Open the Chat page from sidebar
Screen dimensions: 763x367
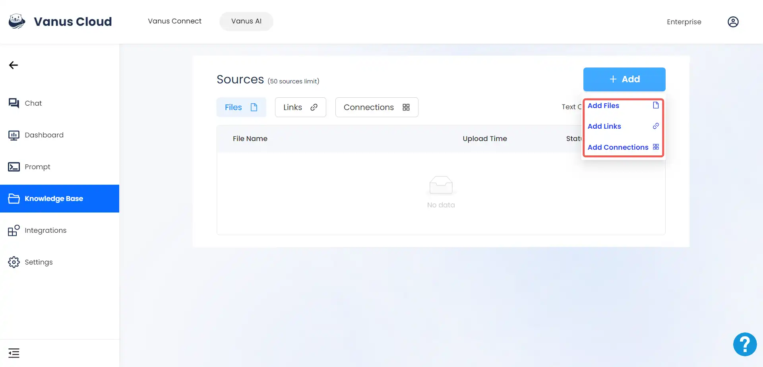[x=60, y=103]
